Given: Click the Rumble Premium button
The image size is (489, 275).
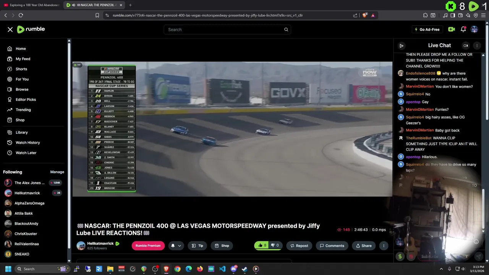Looking at the screenshot, I should (148, 246).
